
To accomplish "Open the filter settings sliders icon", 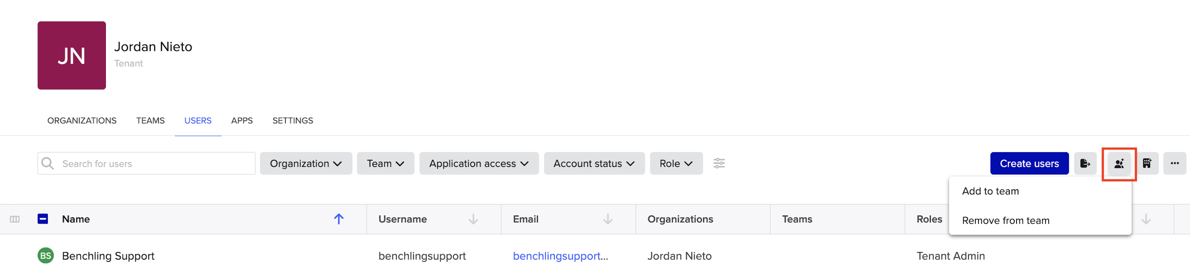I will tap(719, 163).
